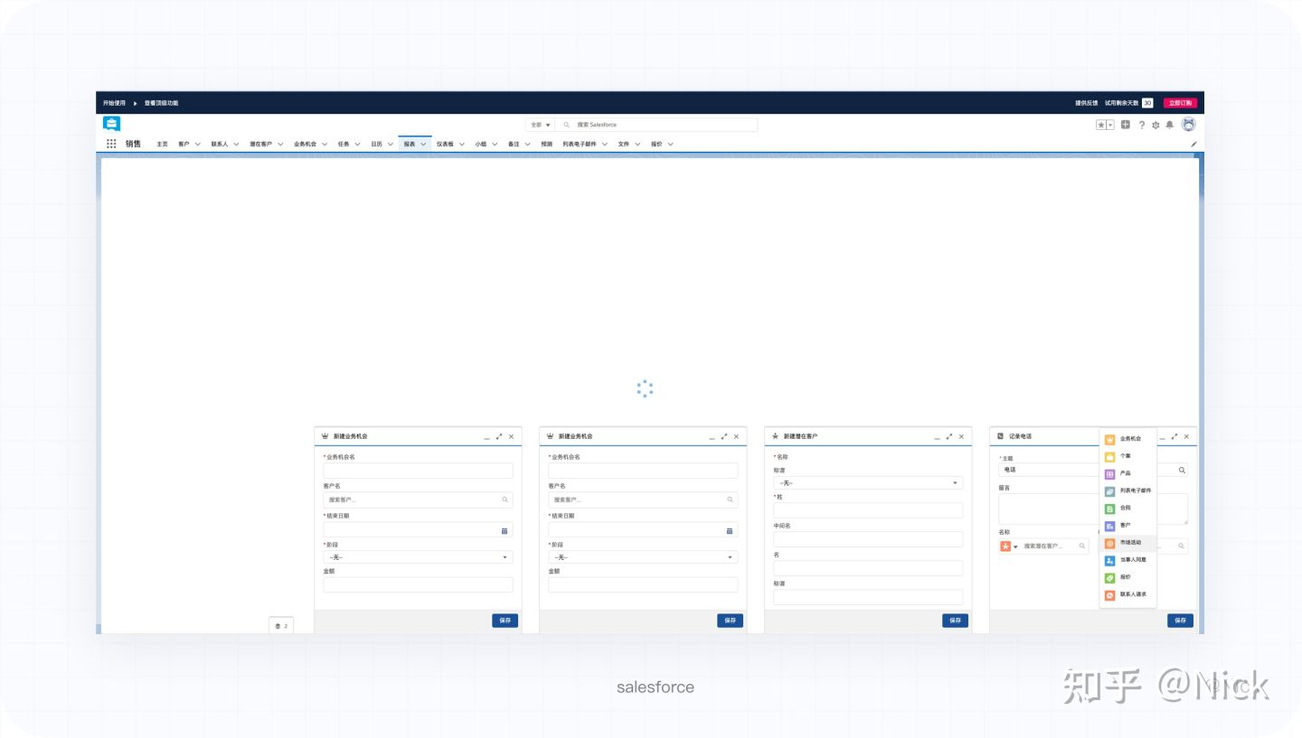Open the help question mark icon
Screen dimensions: 1302x738
1141,125
